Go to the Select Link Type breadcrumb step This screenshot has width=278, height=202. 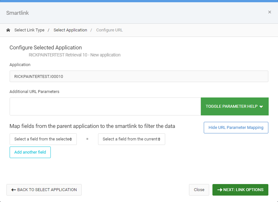click(30, 30)
